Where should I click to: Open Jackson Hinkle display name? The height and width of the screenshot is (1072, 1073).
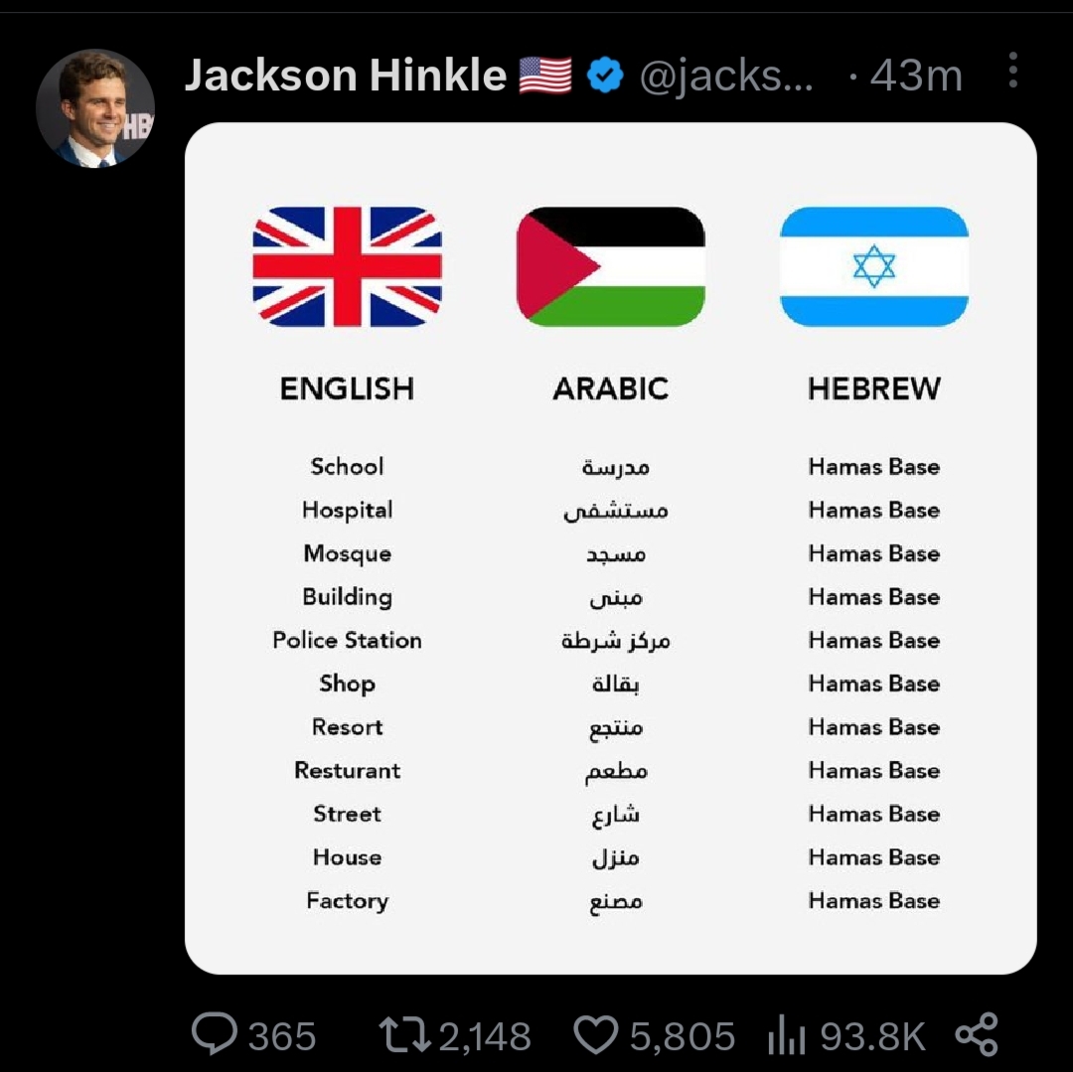346,75
